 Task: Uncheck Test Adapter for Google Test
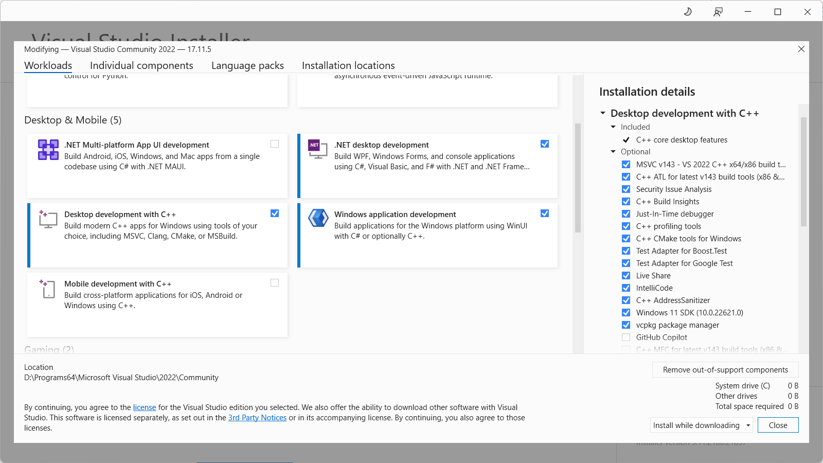[626, 263]
